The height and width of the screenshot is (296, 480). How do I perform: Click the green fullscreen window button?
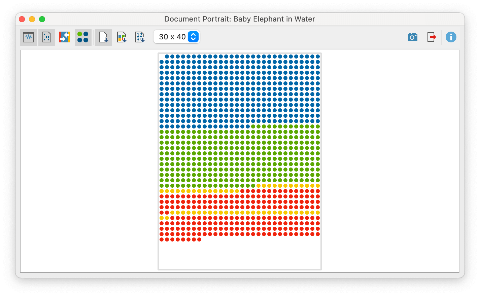click(42, 19)
